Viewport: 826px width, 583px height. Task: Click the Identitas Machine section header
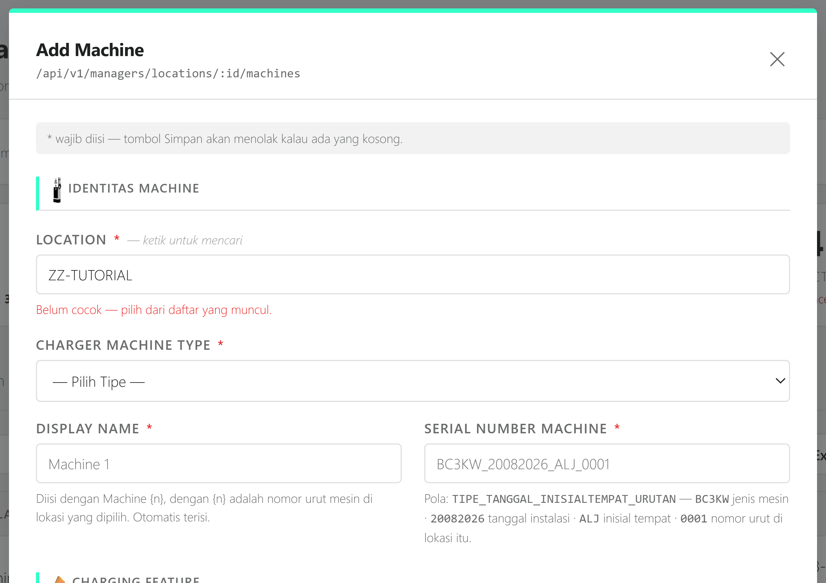(134, 188)
